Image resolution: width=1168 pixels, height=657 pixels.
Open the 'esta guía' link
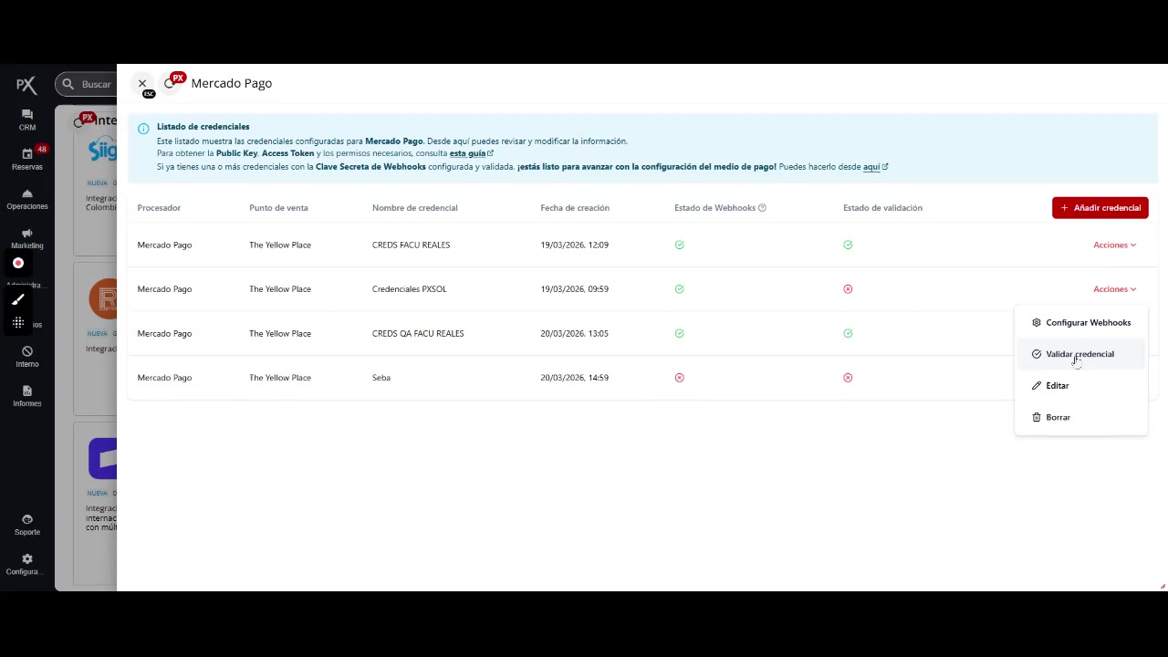pyautogui.click(x=470, y=154)
